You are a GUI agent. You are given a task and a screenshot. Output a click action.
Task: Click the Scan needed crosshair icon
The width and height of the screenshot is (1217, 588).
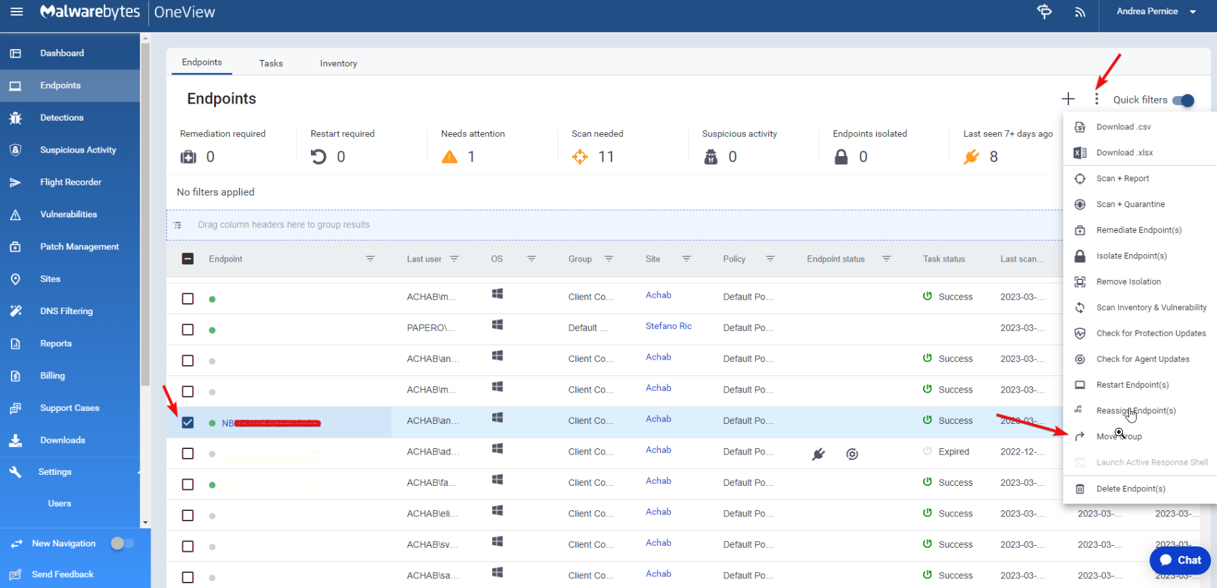click(580, 157)
